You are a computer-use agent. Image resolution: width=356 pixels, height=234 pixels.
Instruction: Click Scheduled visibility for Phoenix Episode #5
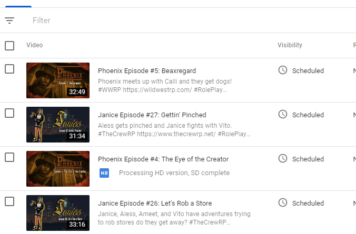308,71
